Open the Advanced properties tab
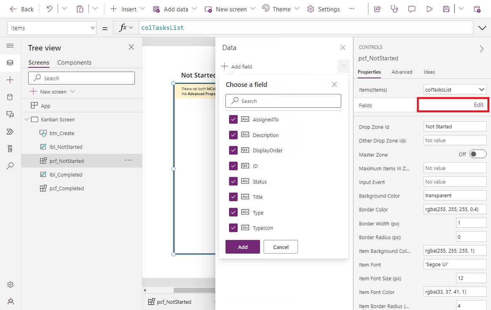 402,72
